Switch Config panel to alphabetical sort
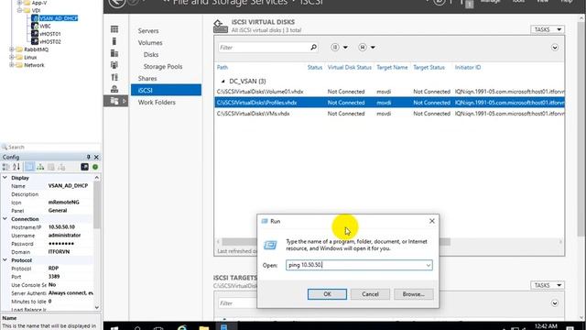This screenshot has height=330, width=586. 16,167
